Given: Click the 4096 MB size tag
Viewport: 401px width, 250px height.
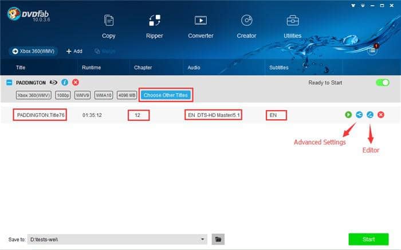Looking at the screenshot, I should (x=127, y=95).
